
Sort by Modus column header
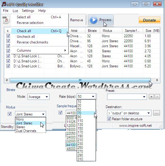tap(111, 31)
